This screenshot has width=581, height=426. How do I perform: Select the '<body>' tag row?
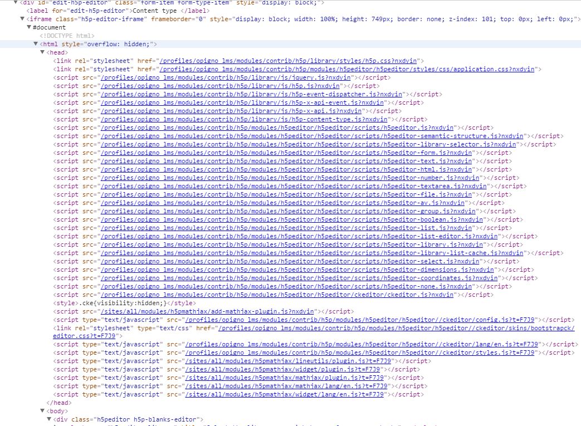[x=57, y=411]
